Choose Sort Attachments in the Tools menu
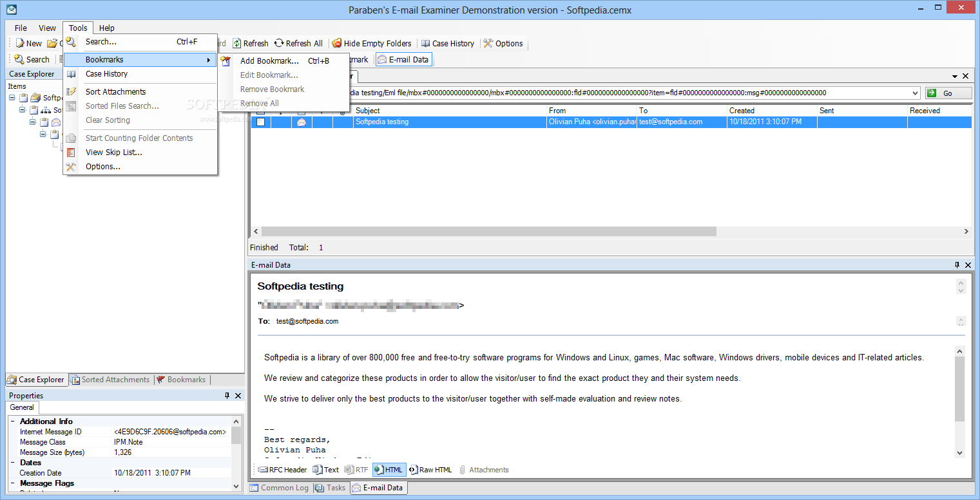 116,92
